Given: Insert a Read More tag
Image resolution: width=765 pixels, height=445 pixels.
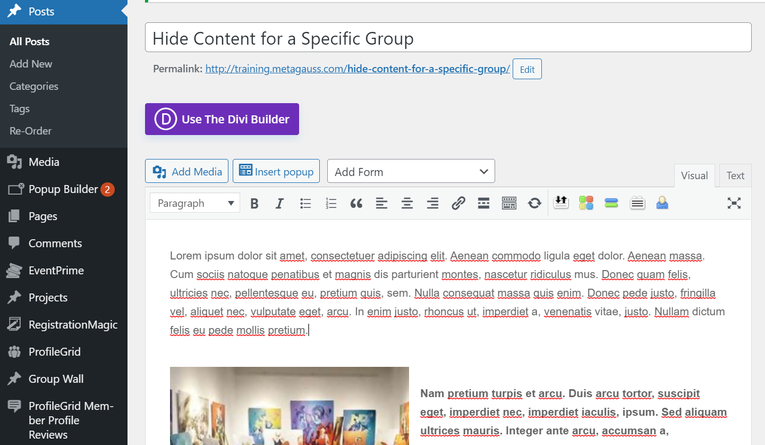Looking at the screenshot, I should click(x=483, y=203).
